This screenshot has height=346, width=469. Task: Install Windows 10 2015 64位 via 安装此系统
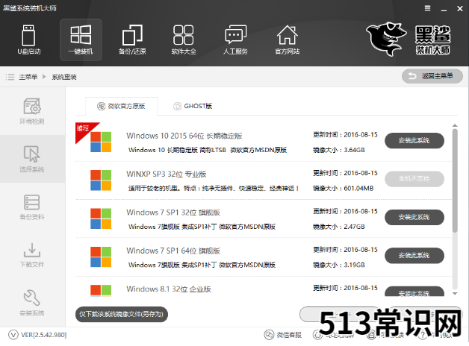click(414, 140)
